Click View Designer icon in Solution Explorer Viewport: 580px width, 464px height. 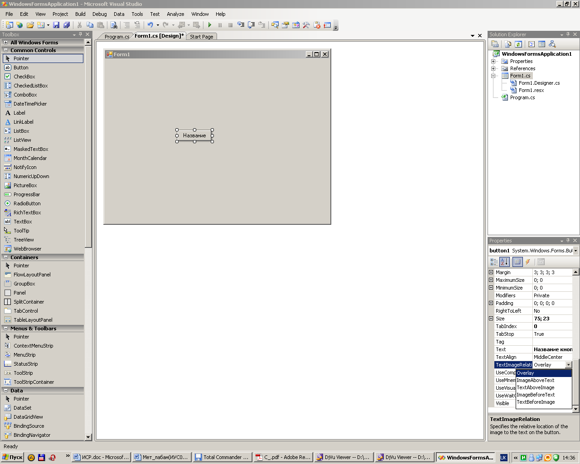point(541,44)
